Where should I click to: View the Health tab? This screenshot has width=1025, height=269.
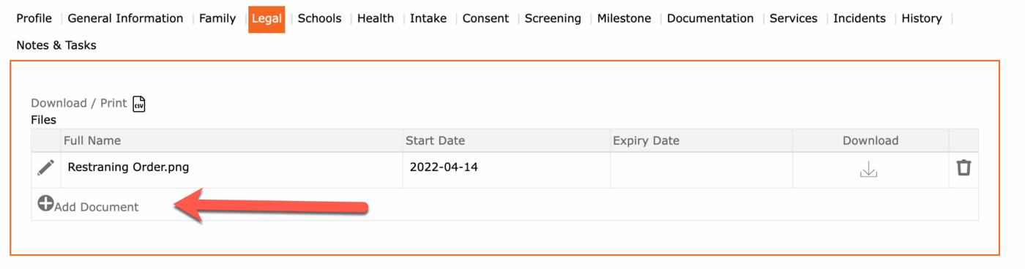376,18
